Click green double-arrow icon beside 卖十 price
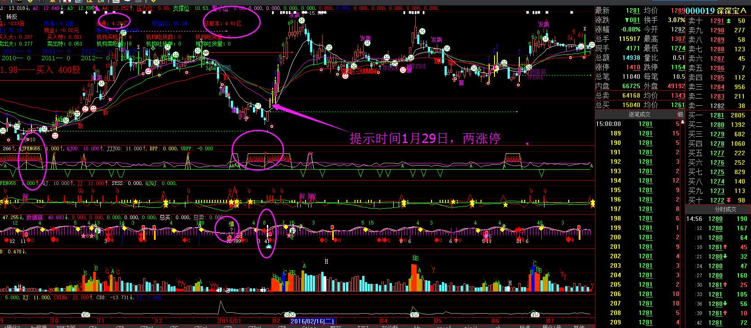This screenshot has height=328, width=751. click(x=729, y=21)
